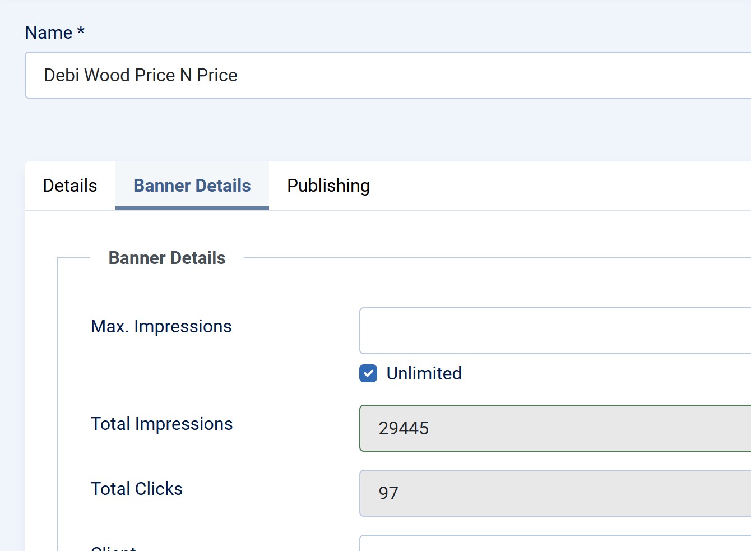Click the Total Impressions label
Screen dimensions: 751x551
coord(161,424)
